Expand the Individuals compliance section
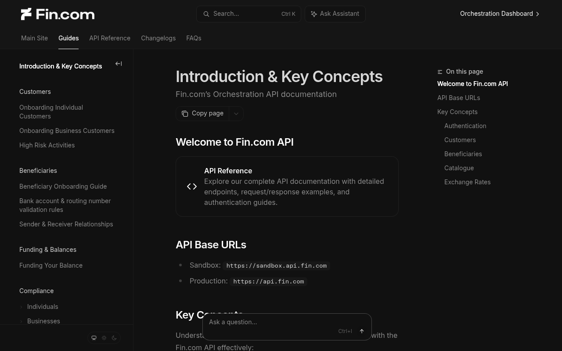This screenshot has height=351, width=562. click(21, 307)
